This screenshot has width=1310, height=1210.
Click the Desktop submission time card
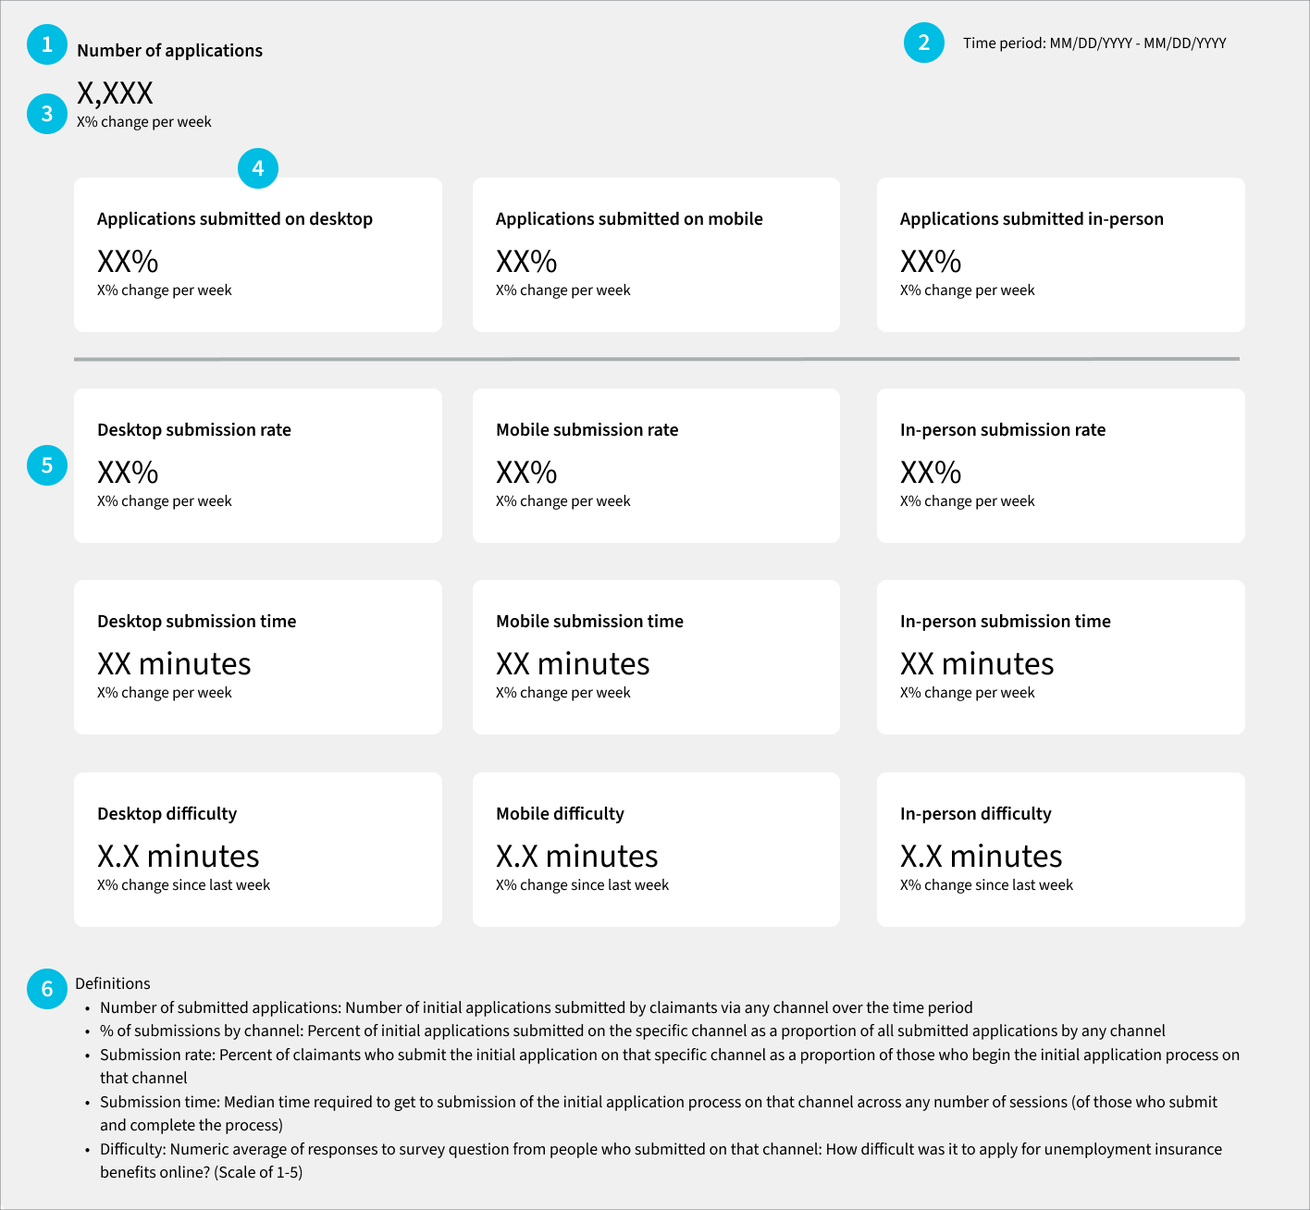[x=258, y=657]
